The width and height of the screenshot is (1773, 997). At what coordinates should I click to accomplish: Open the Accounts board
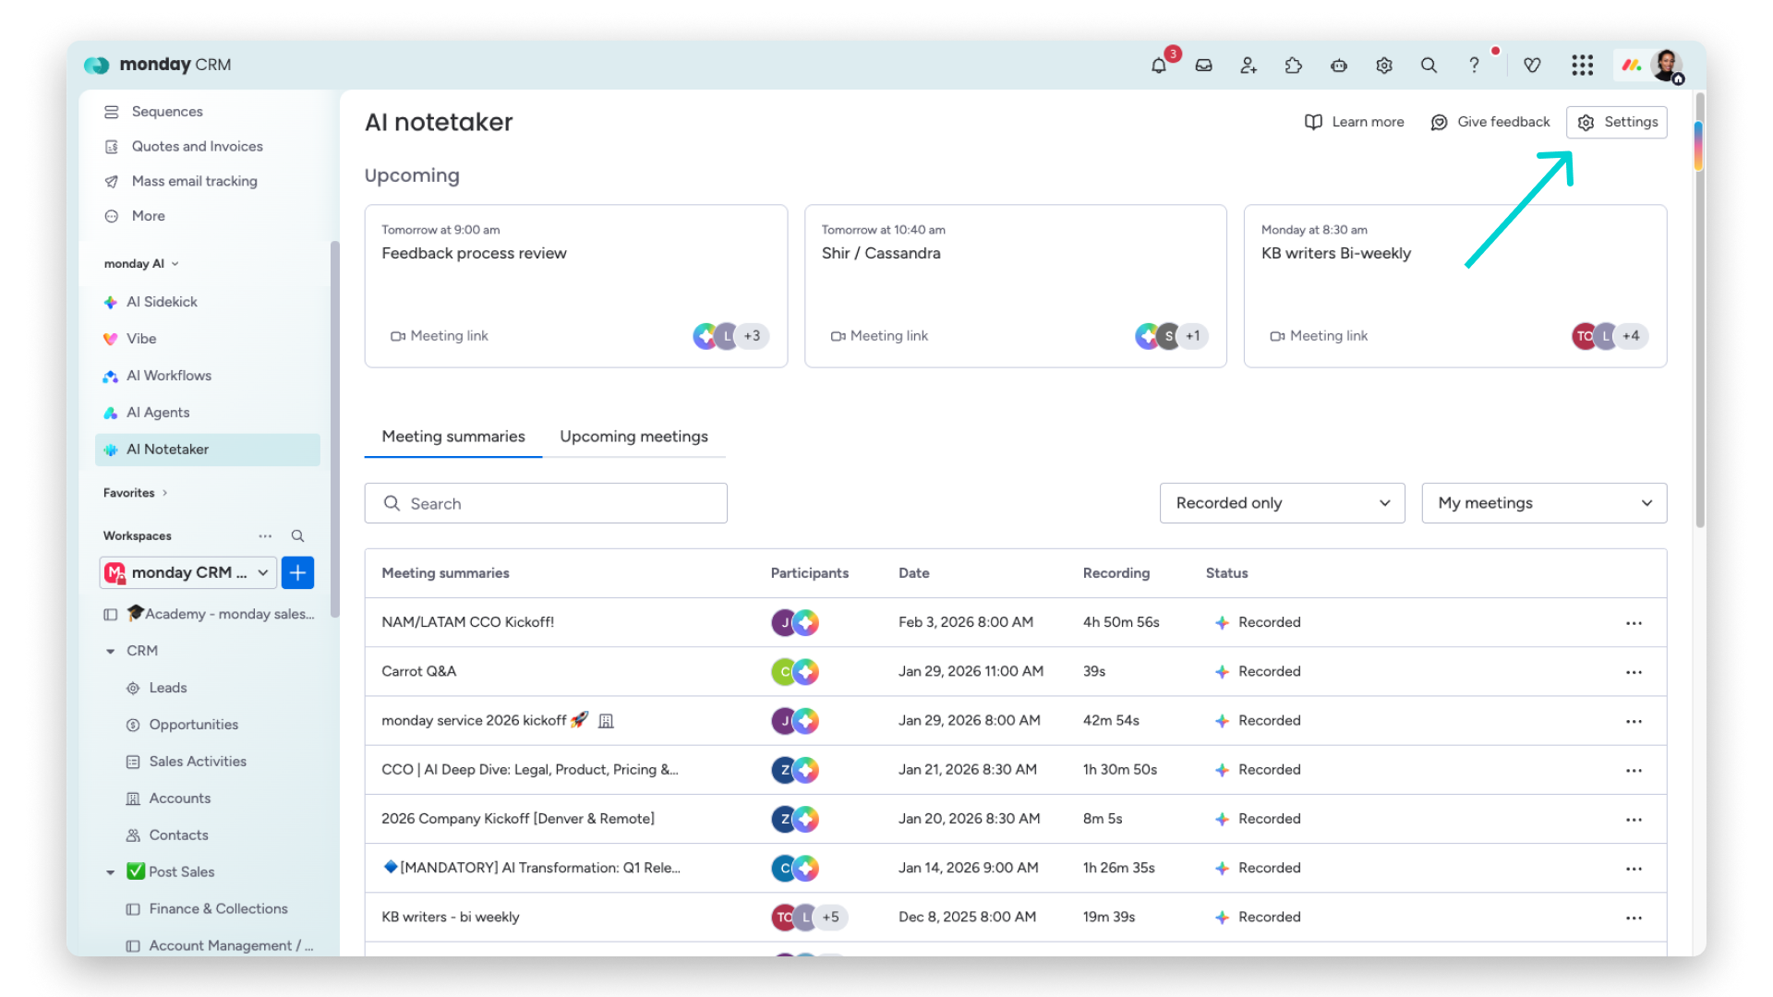tap(180, 799)
